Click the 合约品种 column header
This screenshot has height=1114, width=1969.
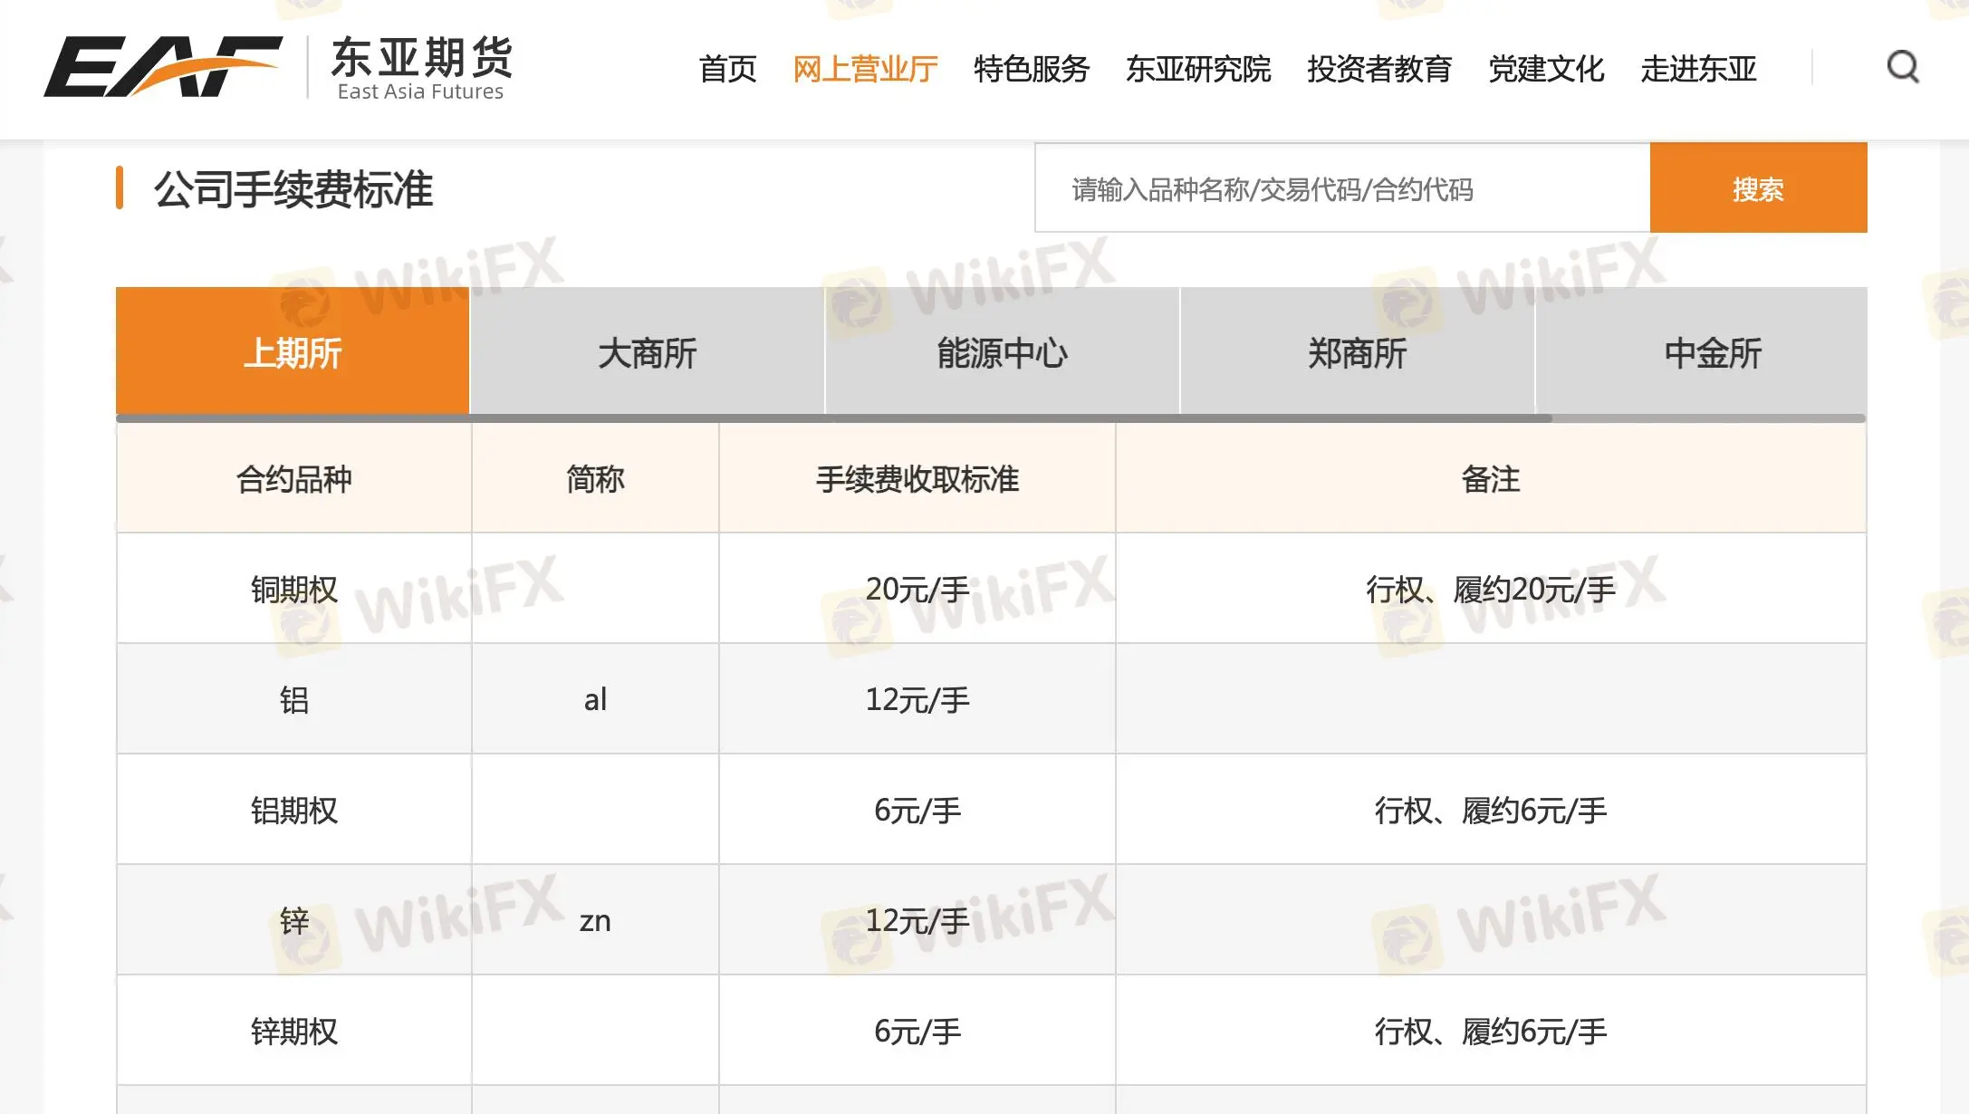[x=293, y=479]
